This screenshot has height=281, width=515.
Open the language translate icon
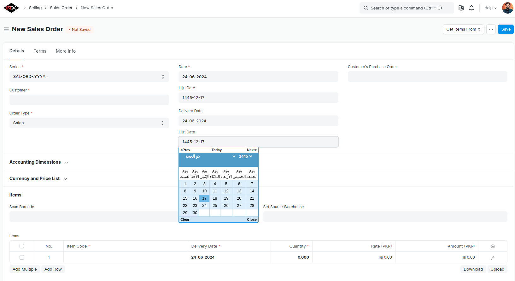pos(461,8)
